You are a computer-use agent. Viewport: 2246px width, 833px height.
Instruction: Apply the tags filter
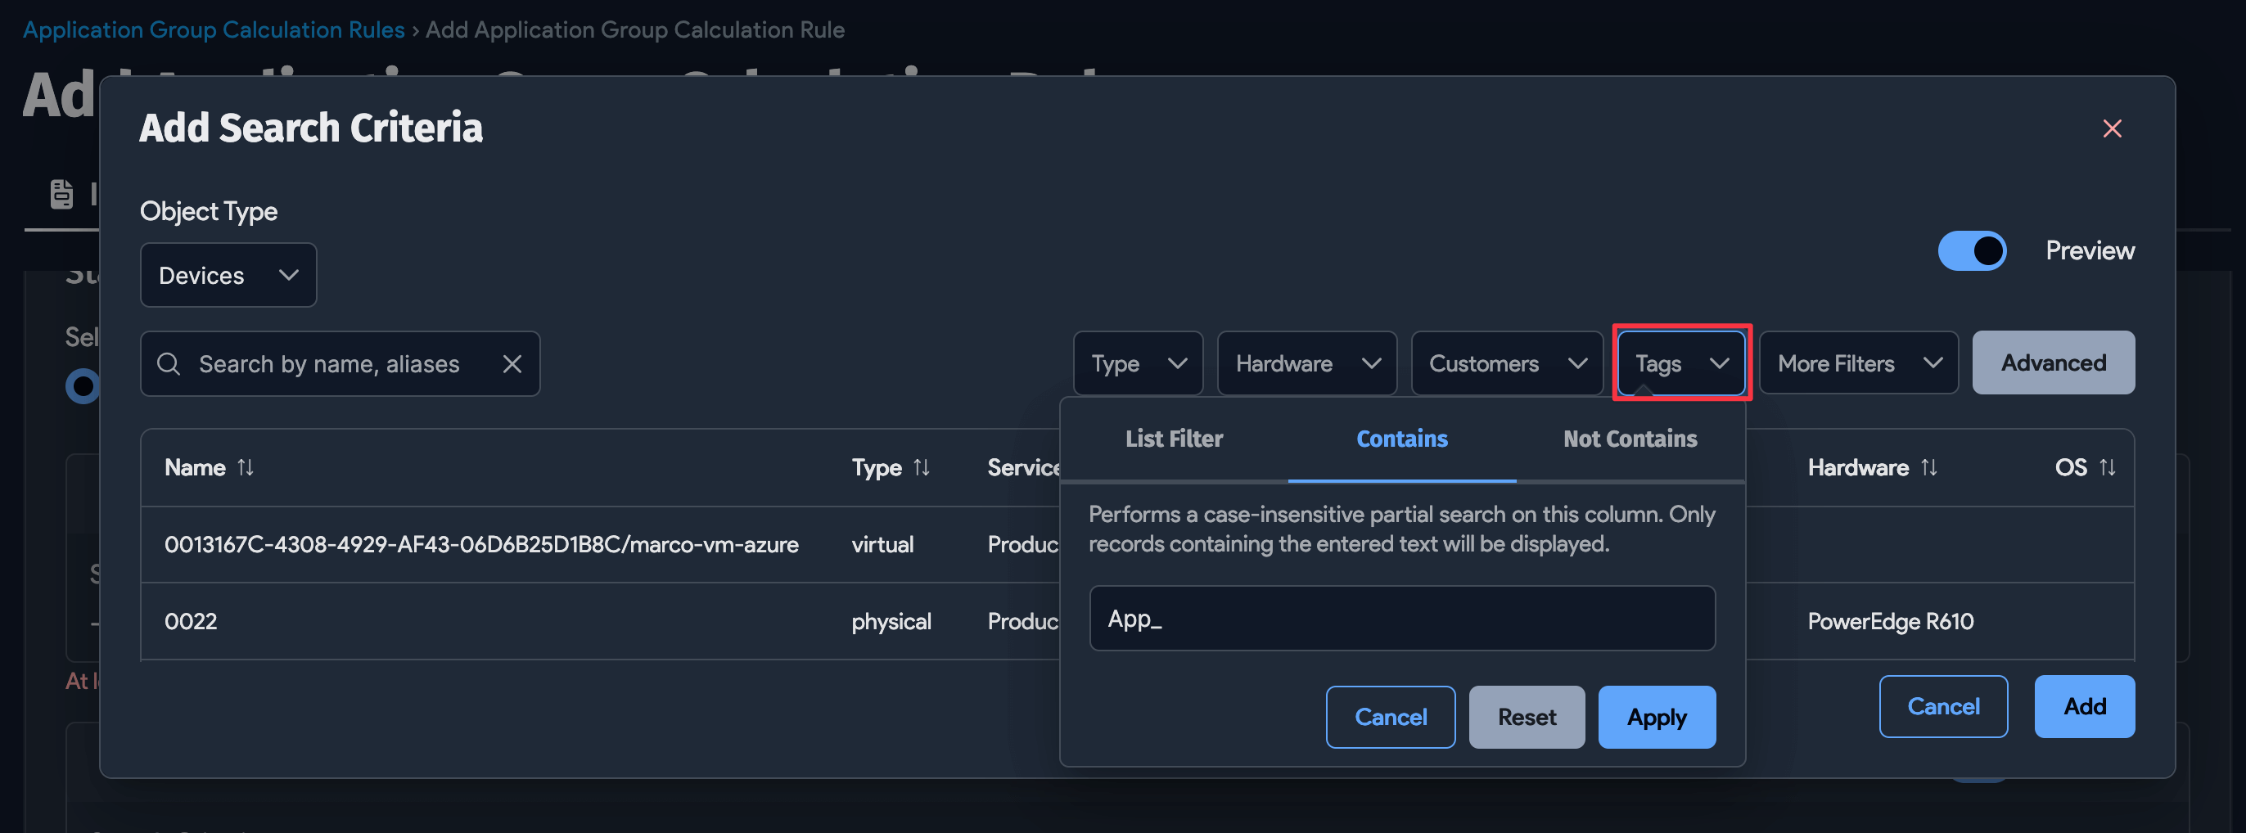1656,717
